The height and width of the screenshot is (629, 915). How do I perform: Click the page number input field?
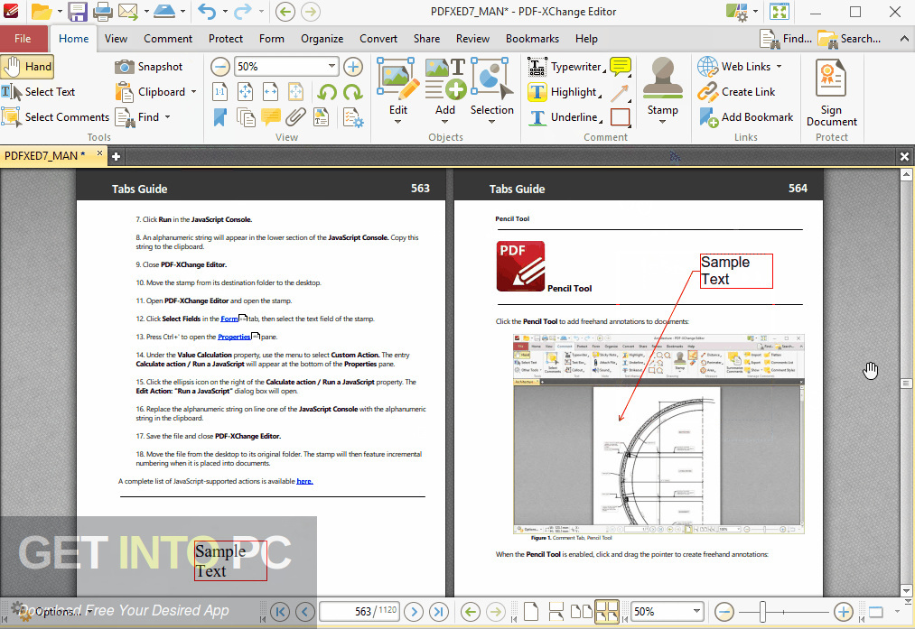tap(359, 612)
